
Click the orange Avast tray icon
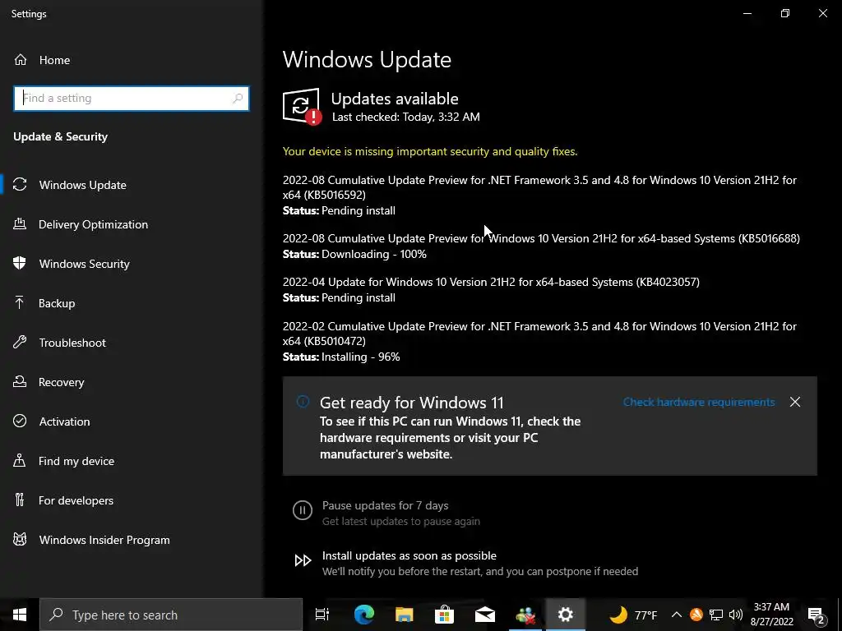point(696,615)
